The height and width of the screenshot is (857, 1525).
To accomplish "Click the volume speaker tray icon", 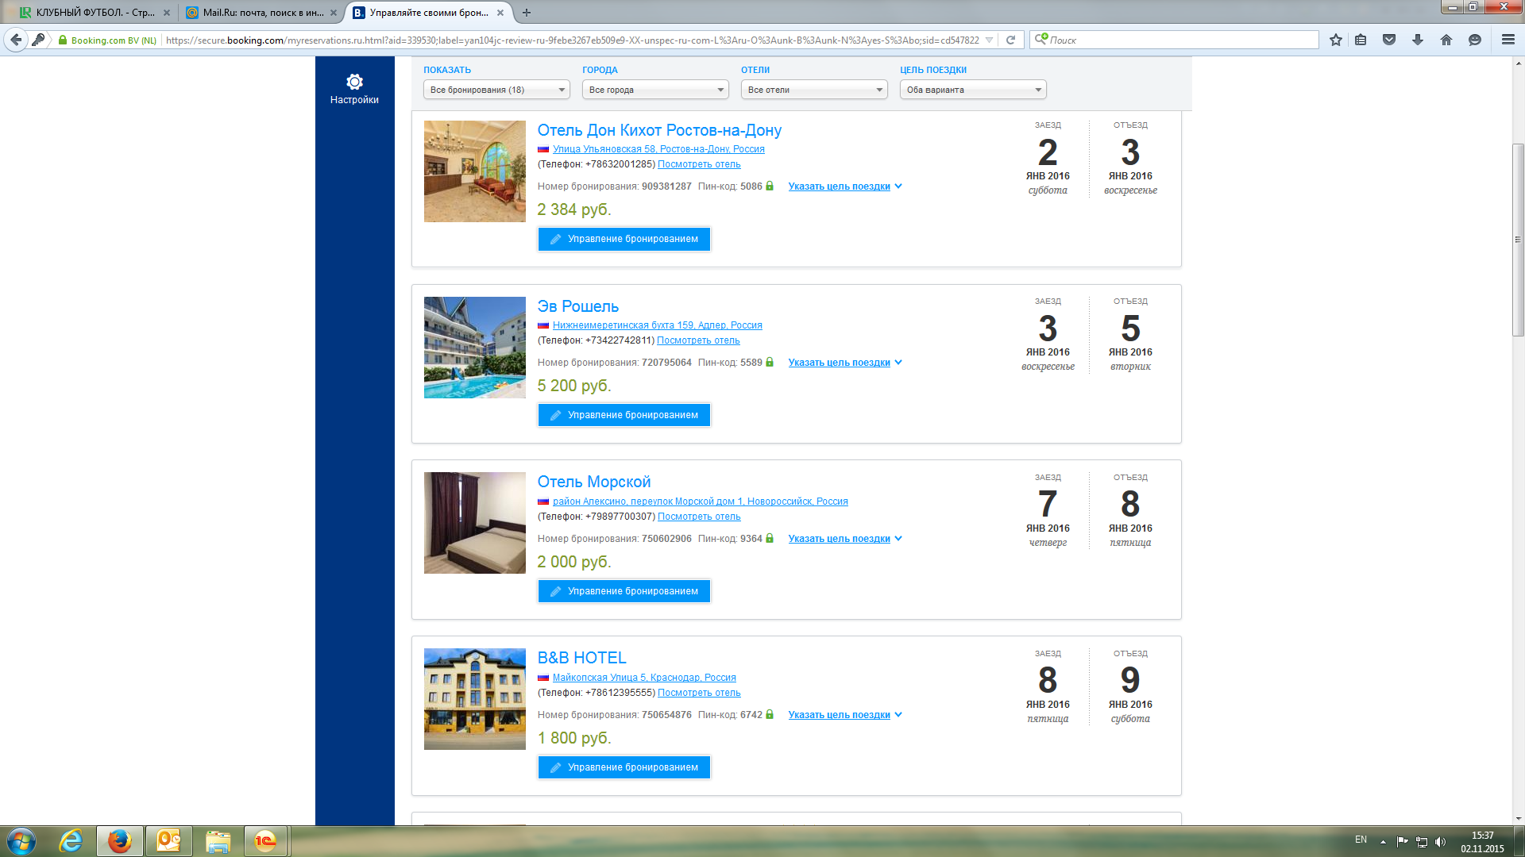I will (x=1441, y=842).
